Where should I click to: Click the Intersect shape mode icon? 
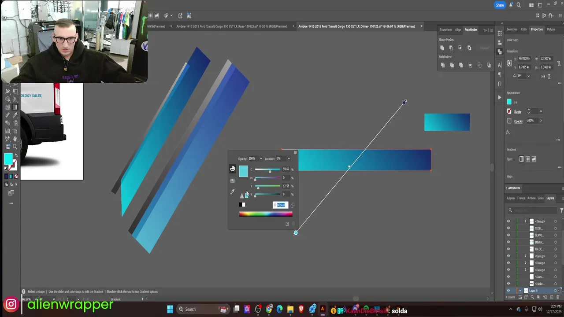point(460,48)
